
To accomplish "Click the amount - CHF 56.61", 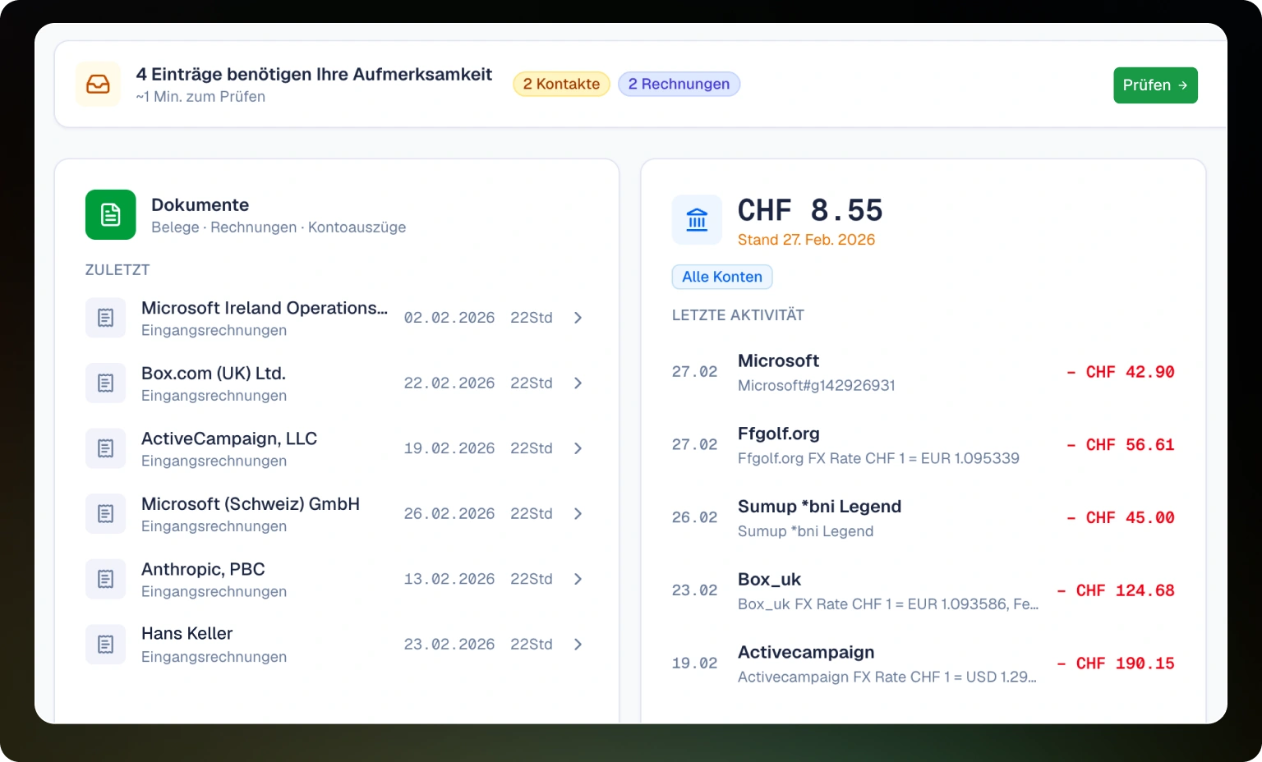I will point(1121,445).
